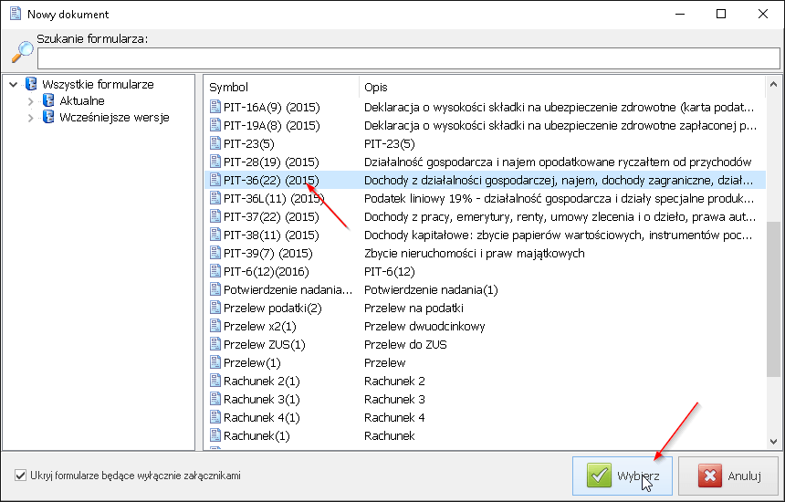Focus the Szukanie formularza search field
The image size is (785, 502).
coord(408,58)
